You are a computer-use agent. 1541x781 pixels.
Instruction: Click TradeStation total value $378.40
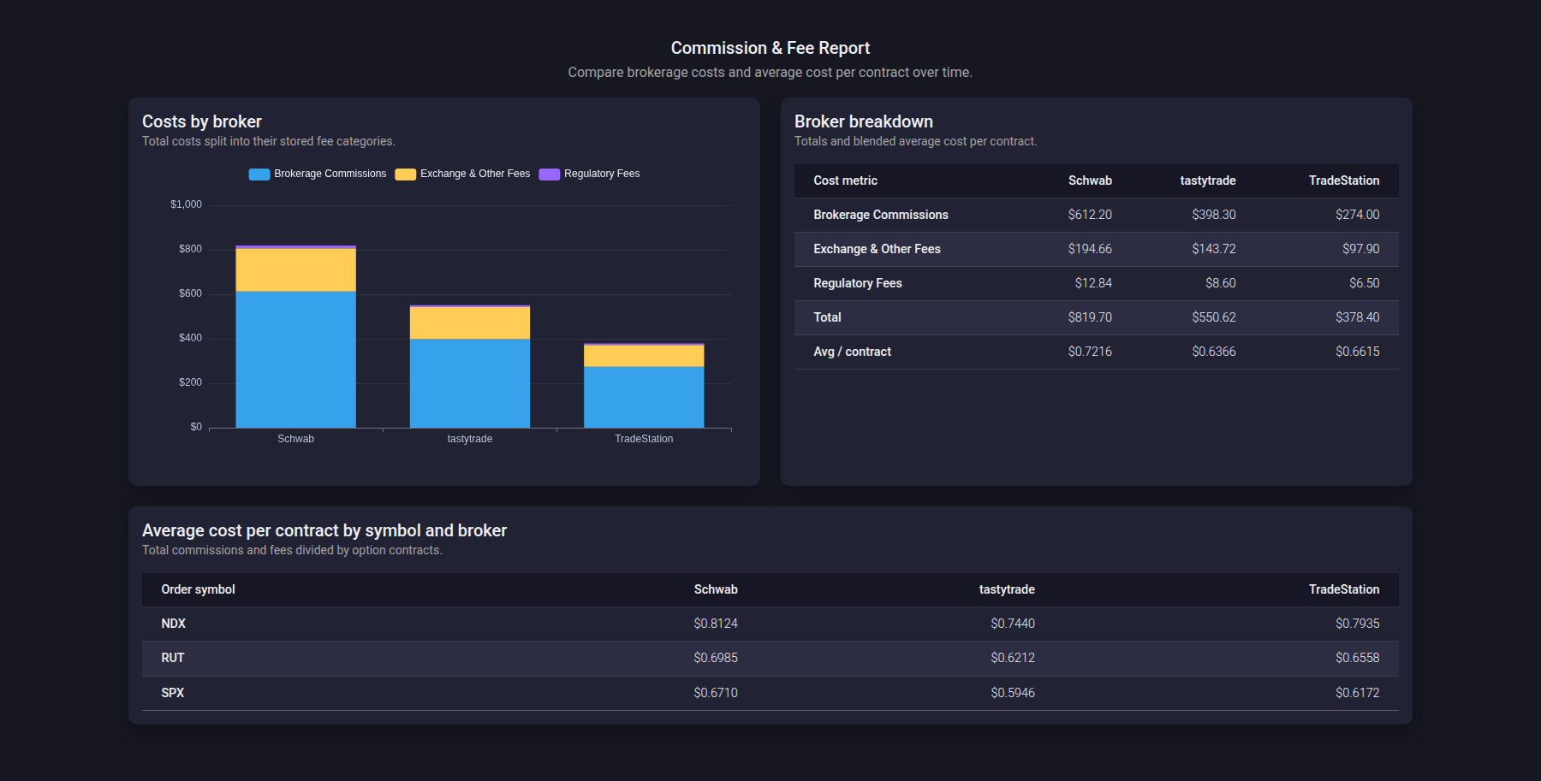(1358, 317)
